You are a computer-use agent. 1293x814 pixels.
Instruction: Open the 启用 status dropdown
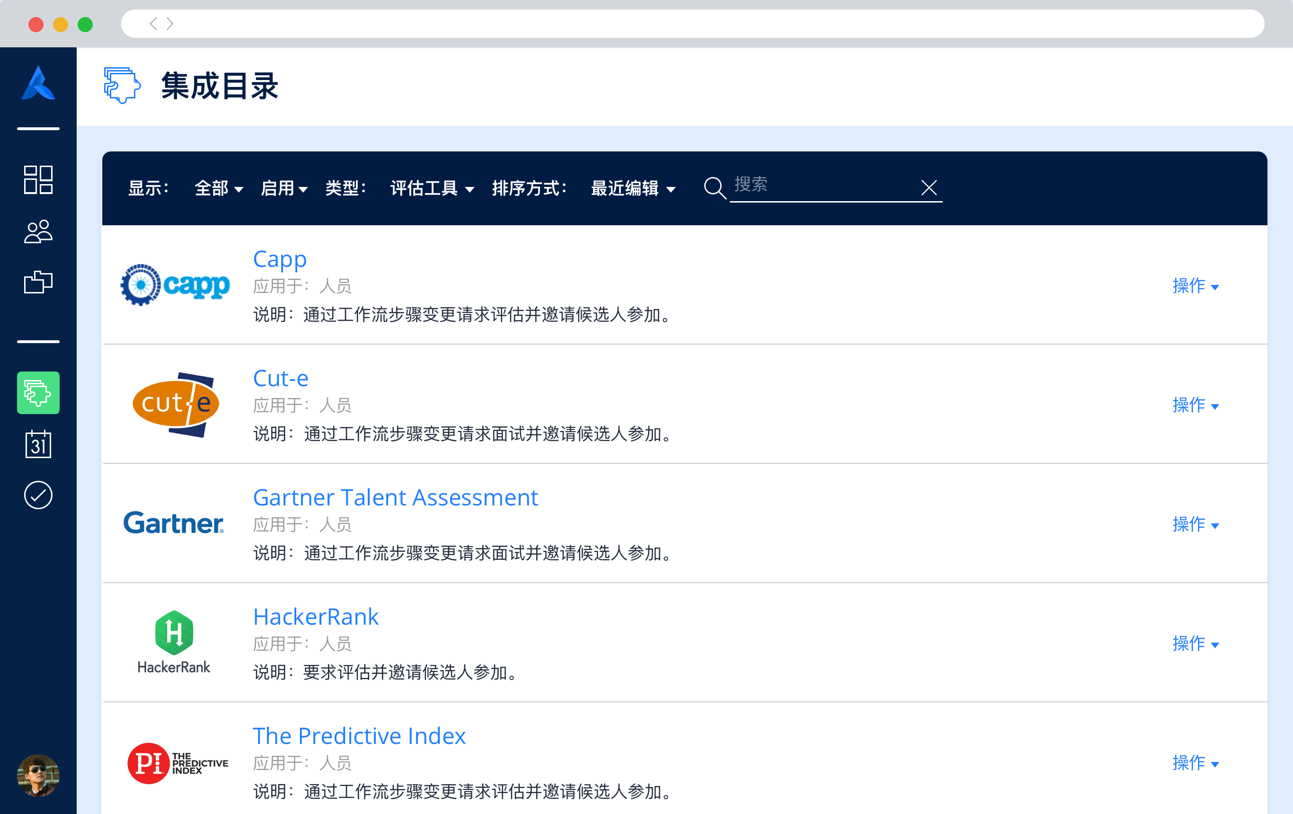click(284, 188)
